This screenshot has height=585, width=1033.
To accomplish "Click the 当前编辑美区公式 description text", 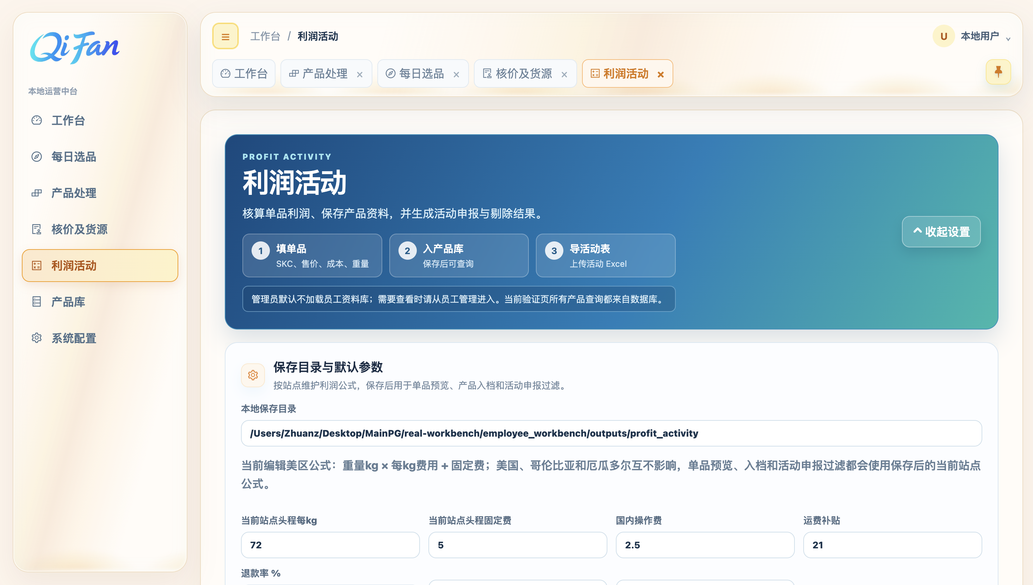I will (611, 474).
